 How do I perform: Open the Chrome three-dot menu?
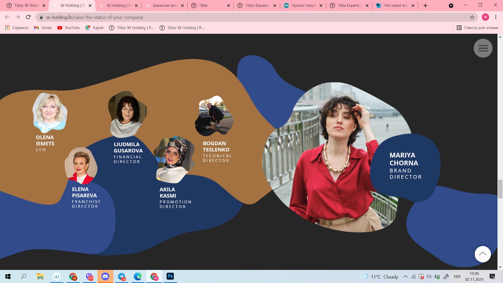click(x=496, y=17)
